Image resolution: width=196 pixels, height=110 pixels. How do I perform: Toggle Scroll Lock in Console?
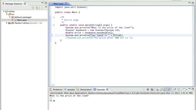pos(161,90)
